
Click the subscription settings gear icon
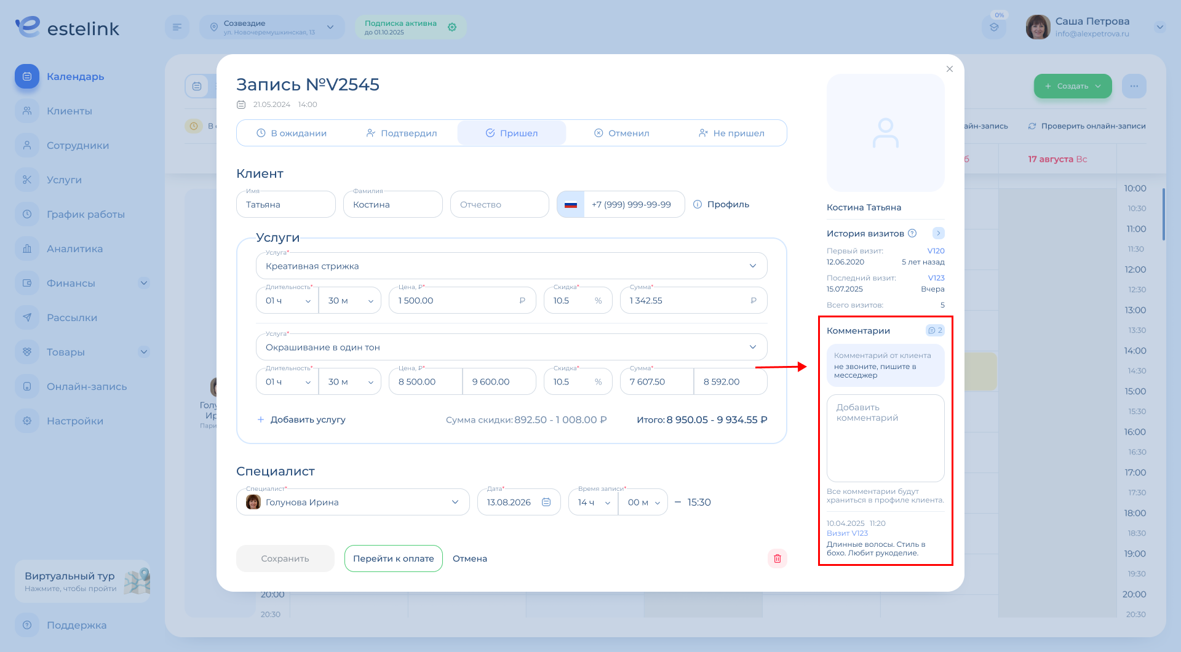(x=452, y=27)
